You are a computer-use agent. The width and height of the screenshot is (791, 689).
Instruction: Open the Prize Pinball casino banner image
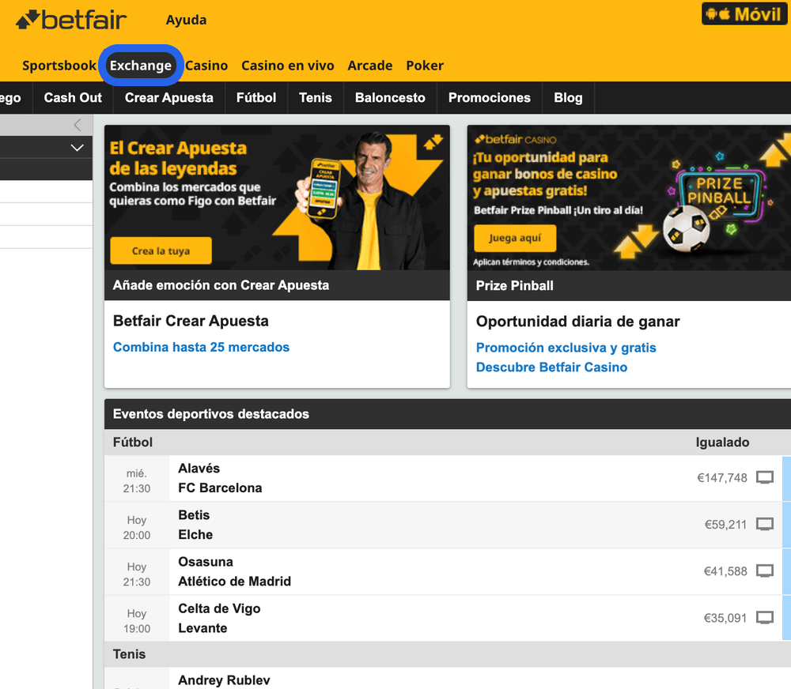629,198
